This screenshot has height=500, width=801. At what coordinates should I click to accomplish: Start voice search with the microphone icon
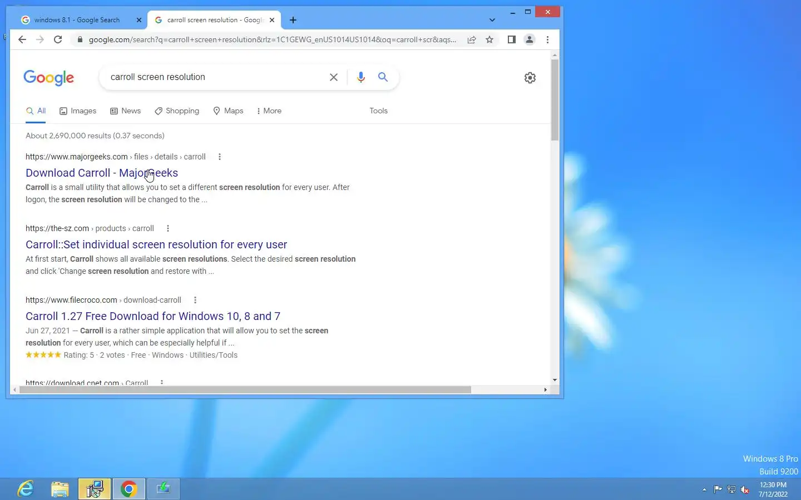[x=361, y=77]
